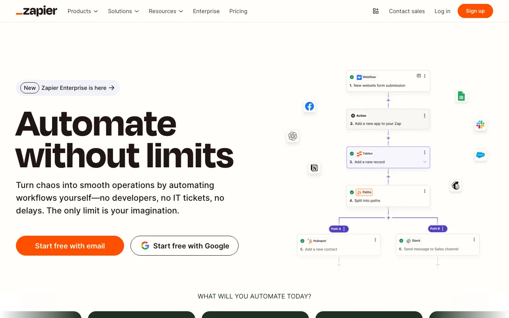This screenshot has width=509, height=318.
Task: Click the Notion app icon
Action: coord(314,168)
